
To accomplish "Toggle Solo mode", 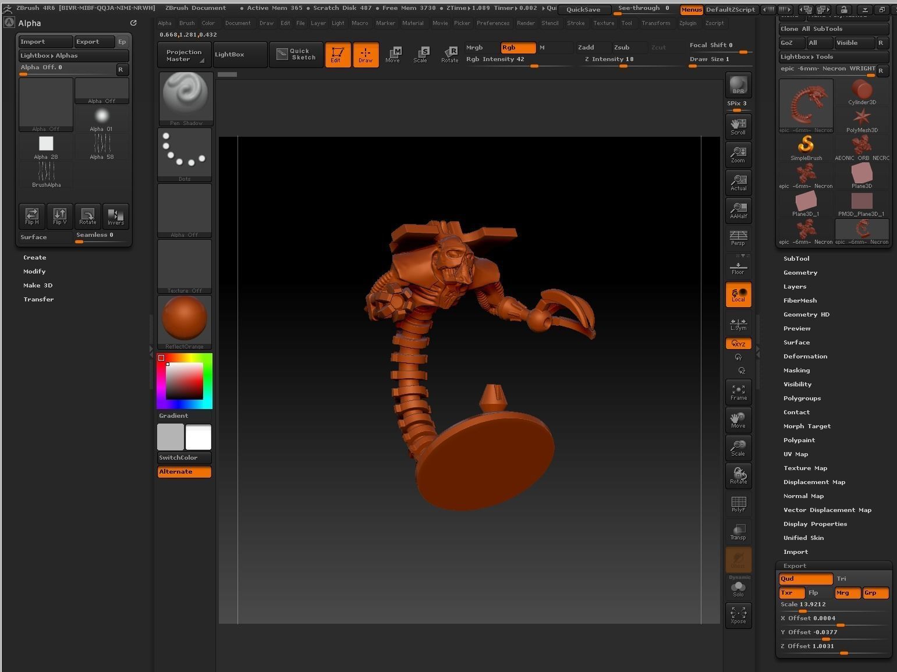I will click(x=738, y=589).
